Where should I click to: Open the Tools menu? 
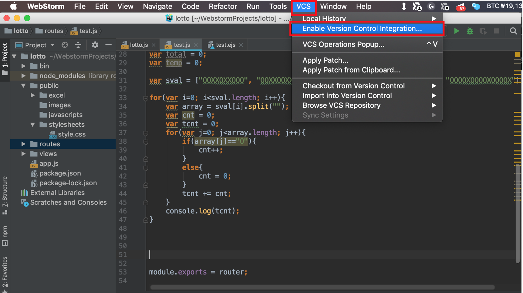(x=278, y=6)
